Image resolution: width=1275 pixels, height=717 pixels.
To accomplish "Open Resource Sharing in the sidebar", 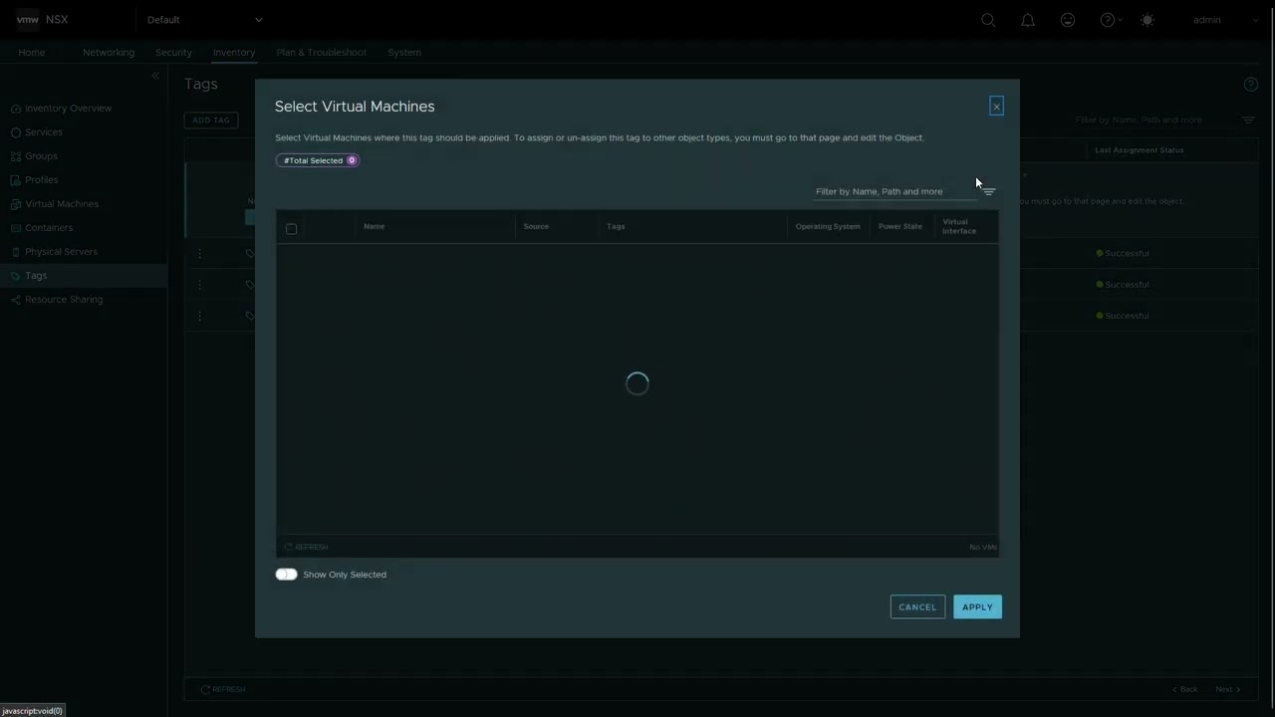I will click(x=64, y=299).
